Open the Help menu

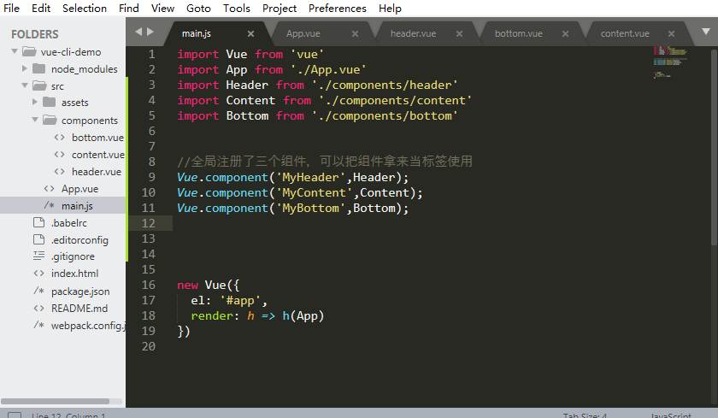[390, 9]
